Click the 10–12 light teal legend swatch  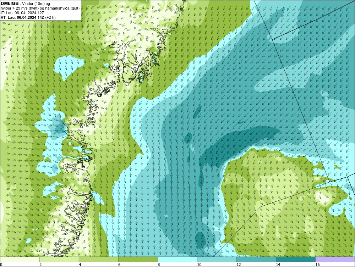(x=217, y=259)
